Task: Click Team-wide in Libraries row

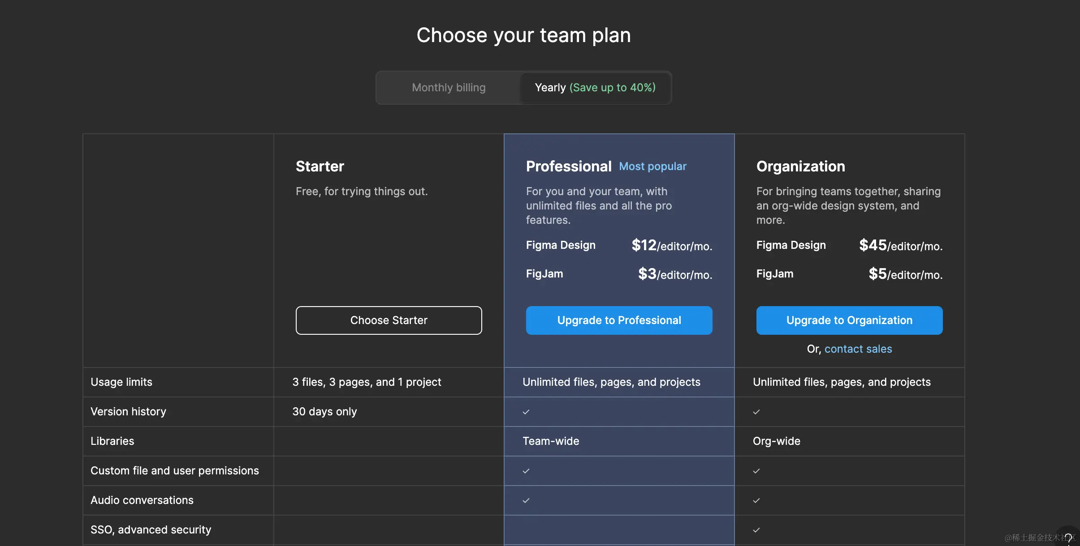Action: [551, 441]
